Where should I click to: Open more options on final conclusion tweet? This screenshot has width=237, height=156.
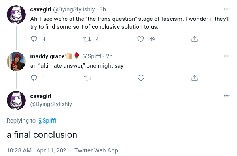(227, 96)
